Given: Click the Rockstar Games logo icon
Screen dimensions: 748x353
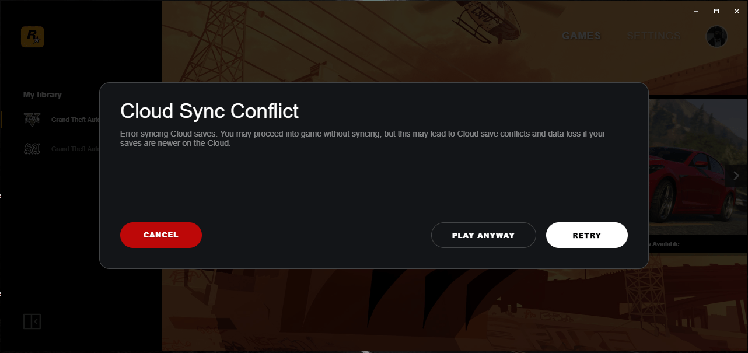Looking at the screenshot, I should 33,37.
